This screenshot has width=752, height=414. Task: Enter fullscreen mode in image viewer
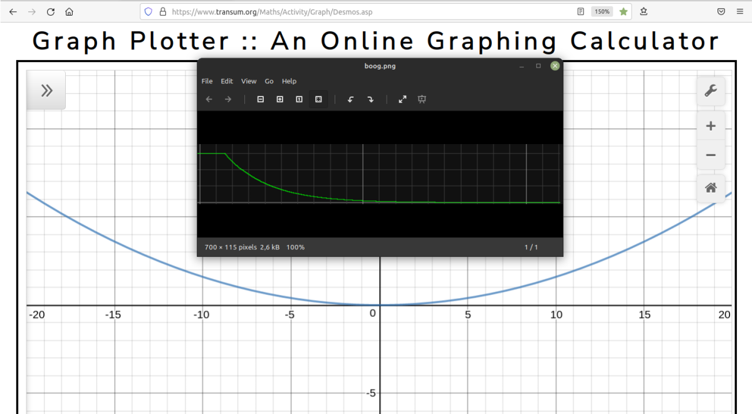[403, 99]
